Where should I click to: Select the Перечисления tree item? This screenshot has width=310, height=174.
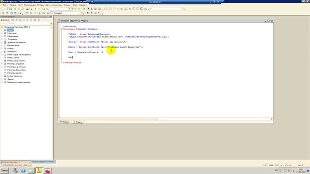pos(13,45)
